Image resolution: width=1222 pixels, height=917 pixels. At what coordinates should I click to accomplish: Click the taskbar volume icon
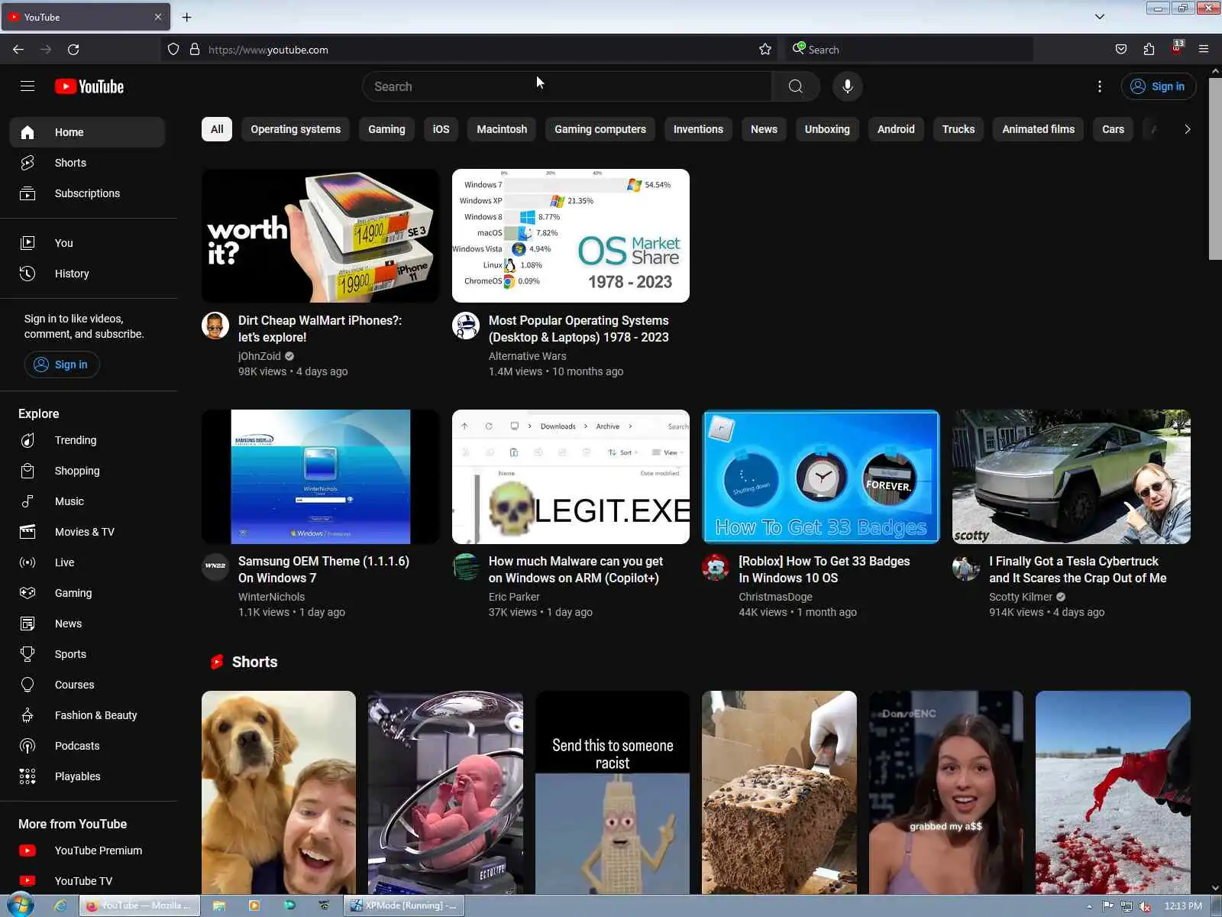click(x=1145, y=906)
